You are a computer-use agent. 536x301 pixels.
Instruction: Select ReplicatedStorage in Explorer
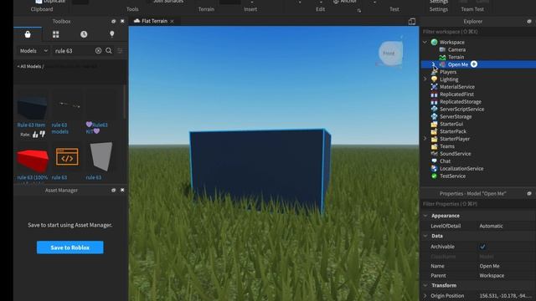click(461, 102)
